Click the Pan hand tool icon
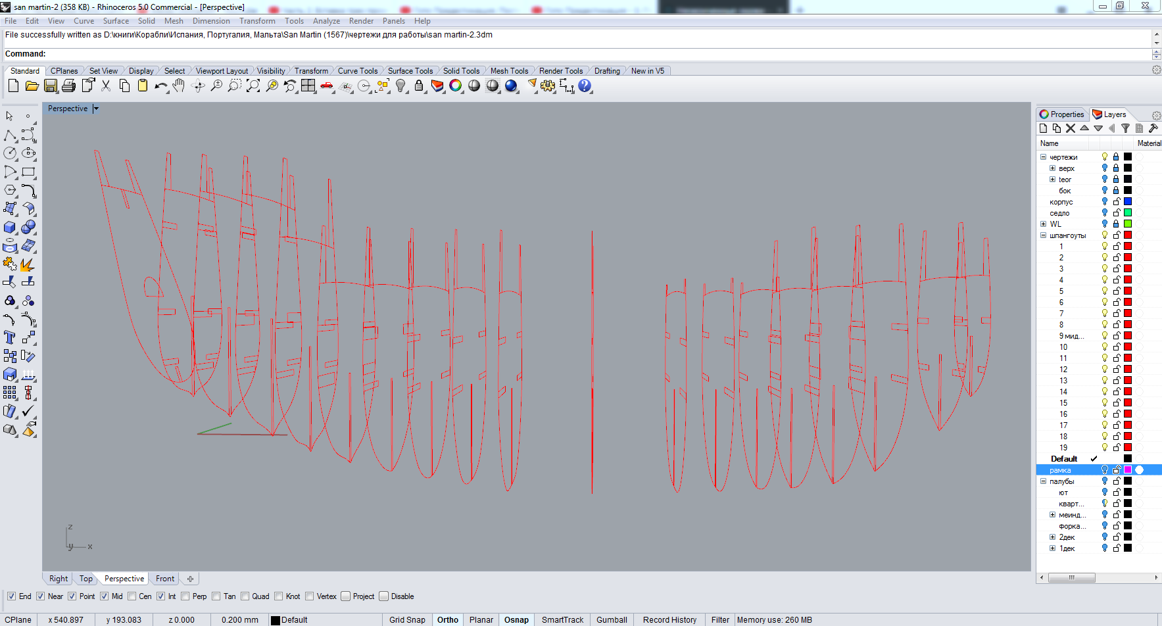 click(178, 86)
